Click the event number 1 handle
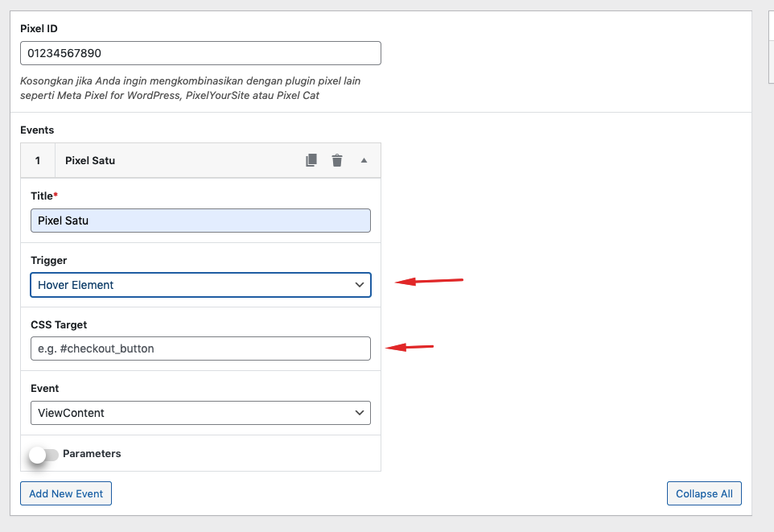 click(x=38, y=160)
